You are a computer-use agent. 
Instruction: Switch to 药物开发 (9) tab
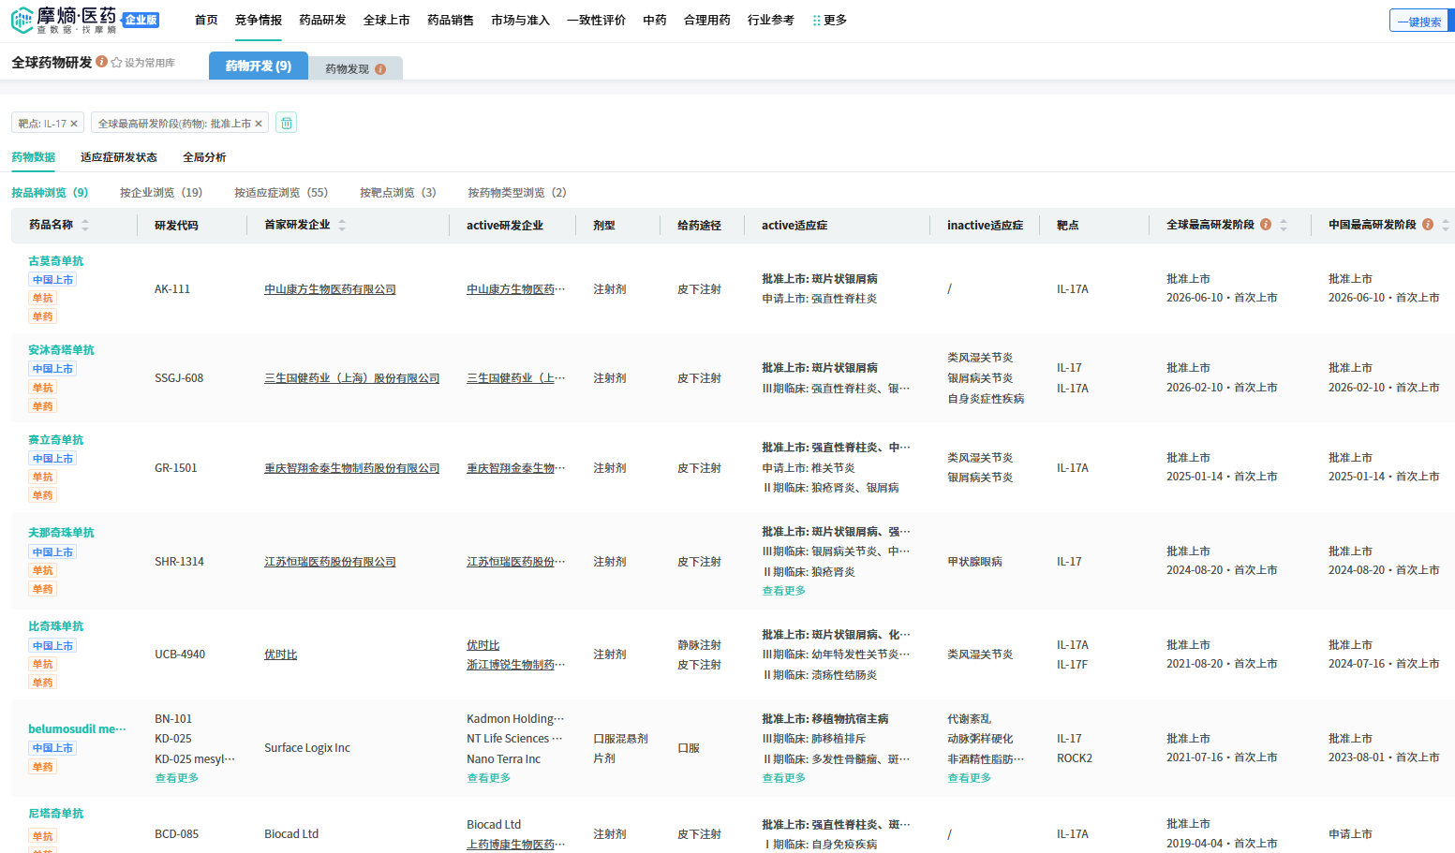tap(259, 66)
